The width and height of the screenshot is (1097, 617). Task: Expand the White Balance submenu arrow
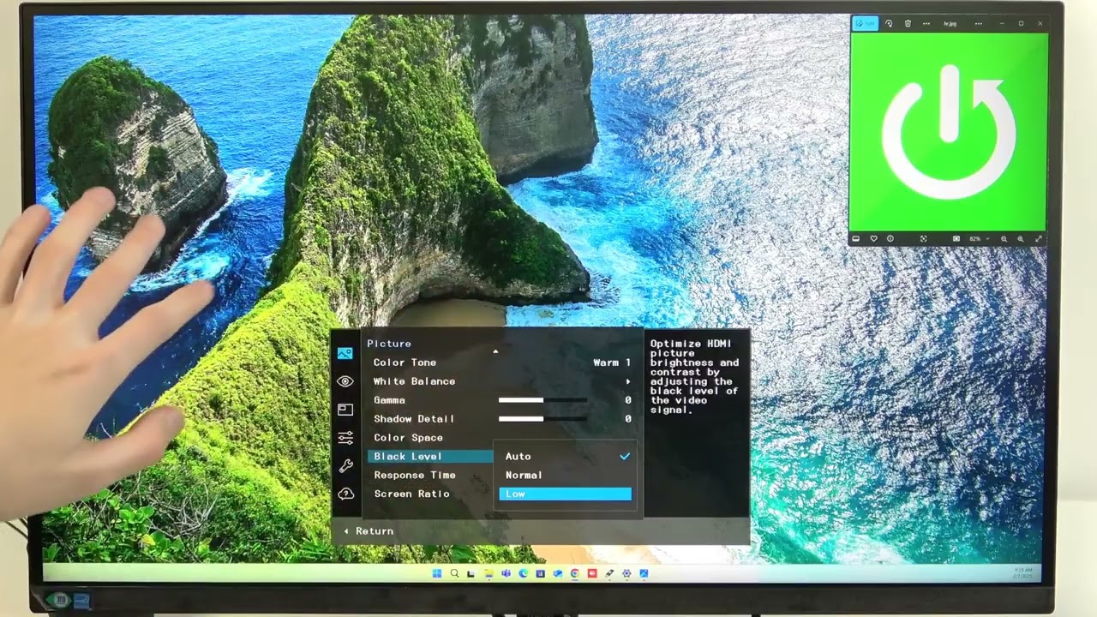[627, 381]
